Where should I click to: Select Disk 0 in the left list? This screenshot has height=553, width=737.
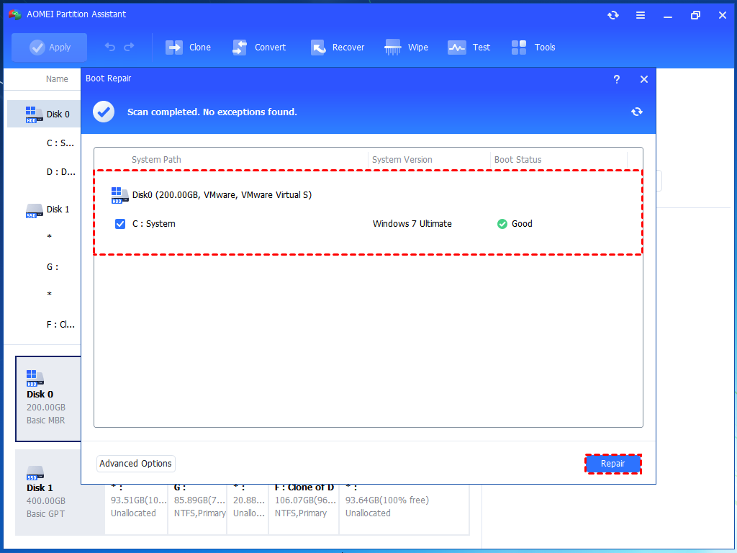coord(44,114)
